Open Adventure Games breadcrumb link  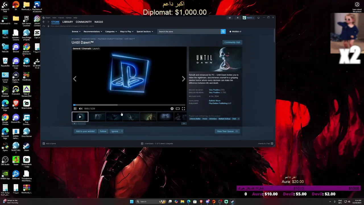pos(89,39)
